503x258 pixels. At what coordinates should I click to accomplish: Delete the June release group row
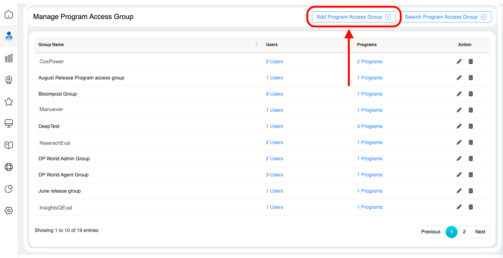click(471, 191)
